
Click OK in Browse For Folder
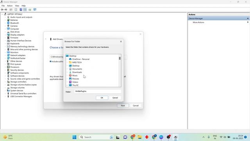102,98
